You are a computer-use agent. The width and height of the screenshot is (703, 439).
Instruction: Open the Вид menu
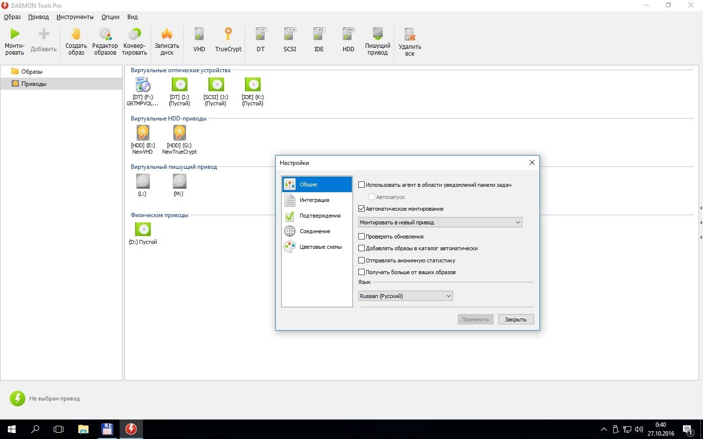pyautogui.click(x=132, y=17)
